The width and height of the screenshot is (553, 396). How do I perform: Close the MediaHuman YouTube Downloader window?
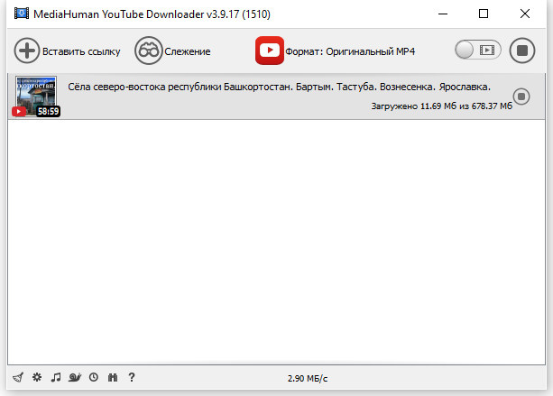525,14
